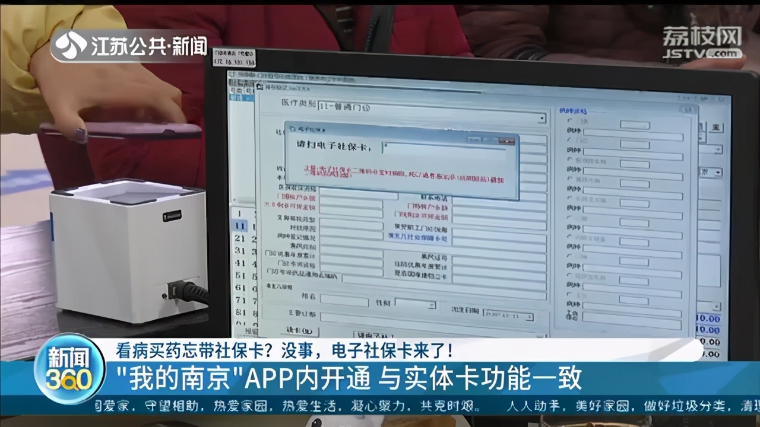Select row 21 in the left list
The width and height of the screenshot is (760, 427).
[x=240, y=238]
